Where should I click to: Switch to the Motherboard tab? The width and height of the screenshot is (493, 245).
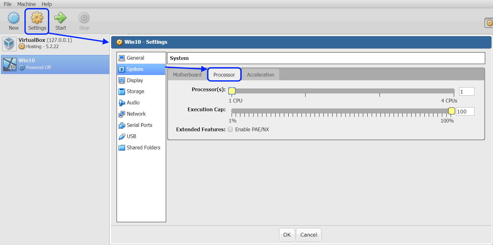click(x=187, y=75)
